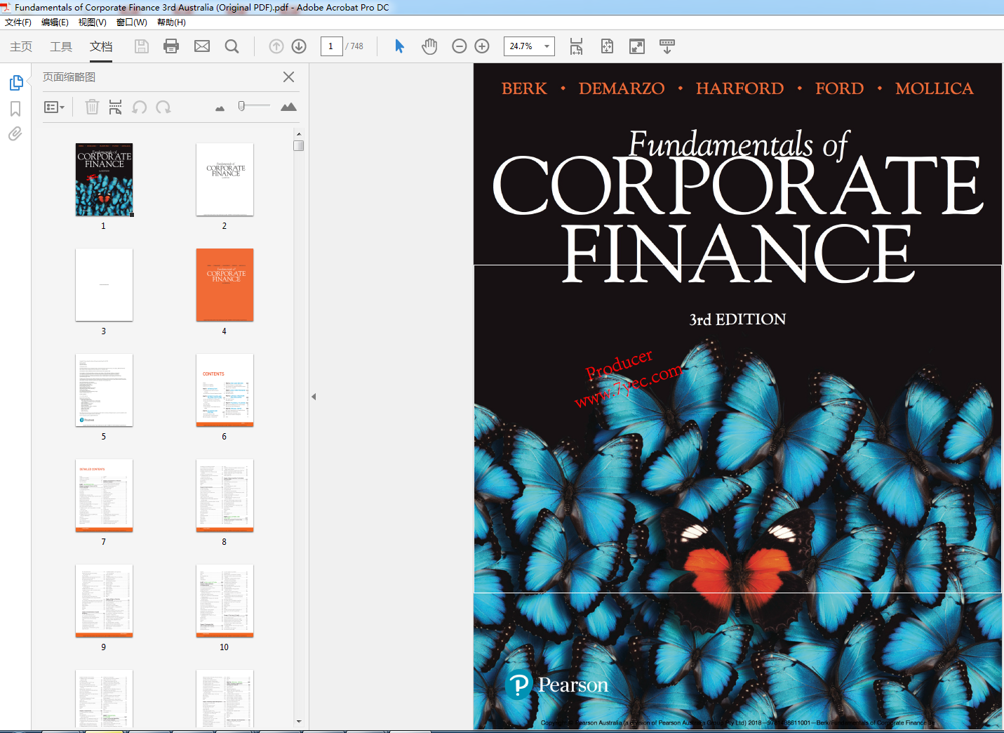Open Attachments paperclip sidebar icon
The height and width of the screenshot is (733, 1004).
point(15,133)
